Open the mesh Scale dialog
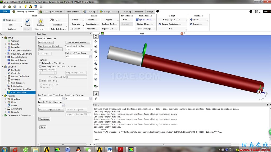 tap(56, 20)
